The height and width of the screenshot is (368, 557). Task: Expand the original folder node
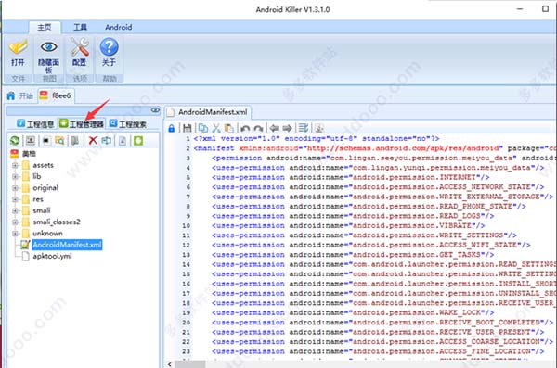click(15, 188)
